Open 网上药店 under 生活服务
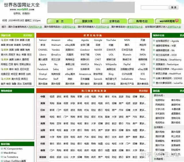 coord(176,136)
